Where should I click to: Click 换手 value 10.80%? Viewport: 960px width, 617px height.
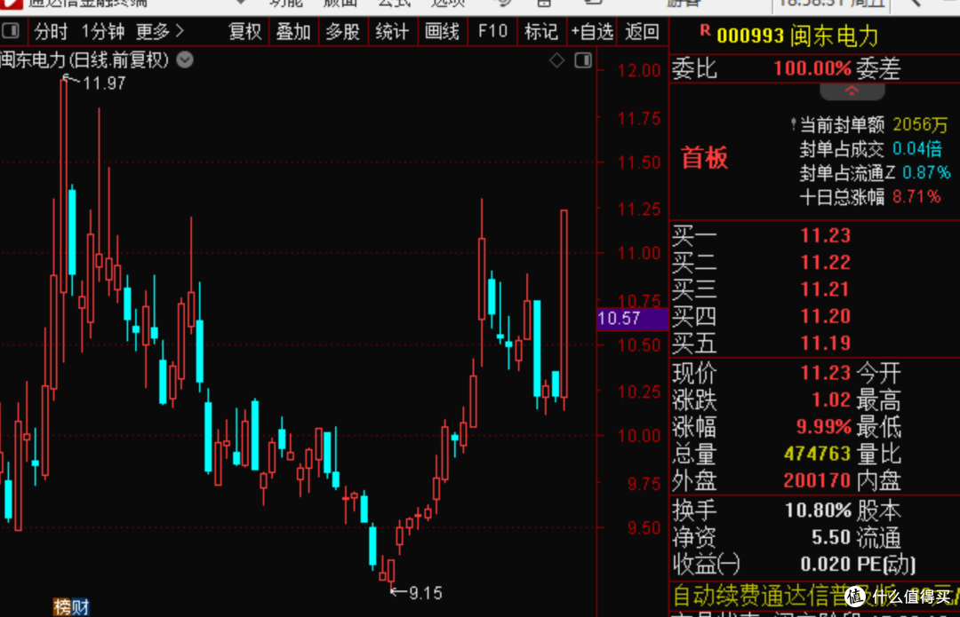[818, 510]
